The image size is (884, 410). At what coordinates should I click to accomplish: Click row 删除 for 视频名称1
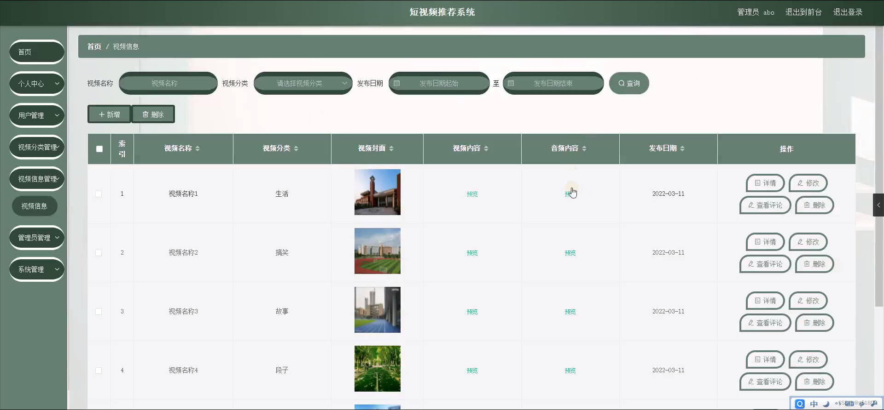(814, 205)
